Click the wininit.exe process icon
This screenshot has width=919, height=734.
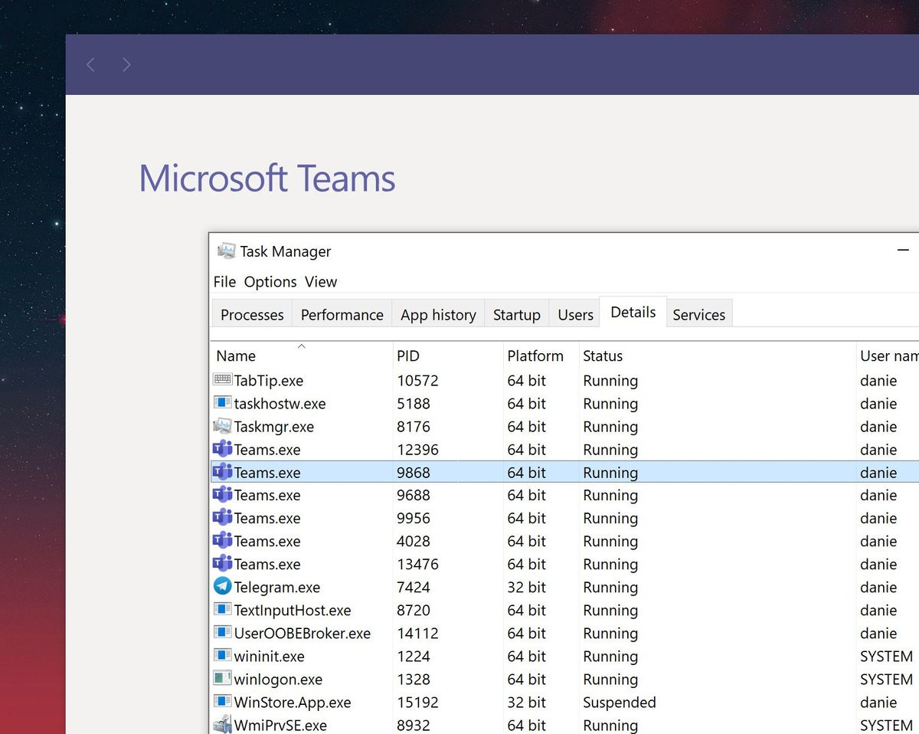coord(222,656)
